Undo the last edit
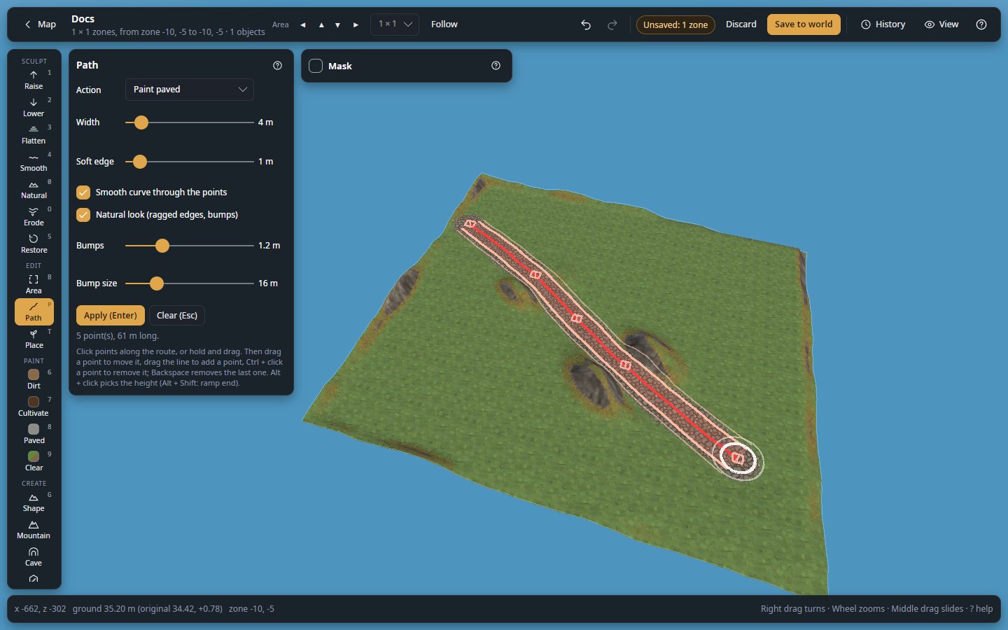Viewport: 1008px width, 630px height. 586,24
